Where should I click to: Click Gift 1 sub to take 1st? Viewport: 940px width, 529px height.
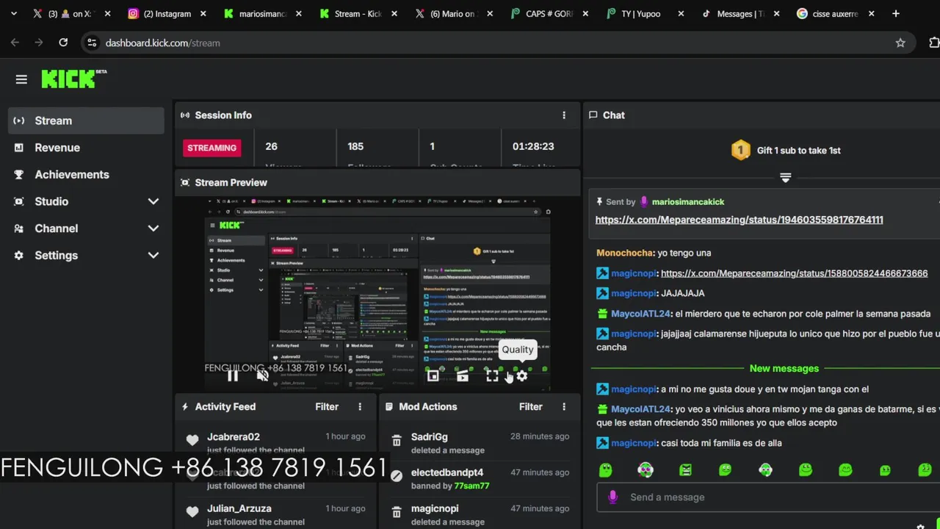(x=798, y=151)
